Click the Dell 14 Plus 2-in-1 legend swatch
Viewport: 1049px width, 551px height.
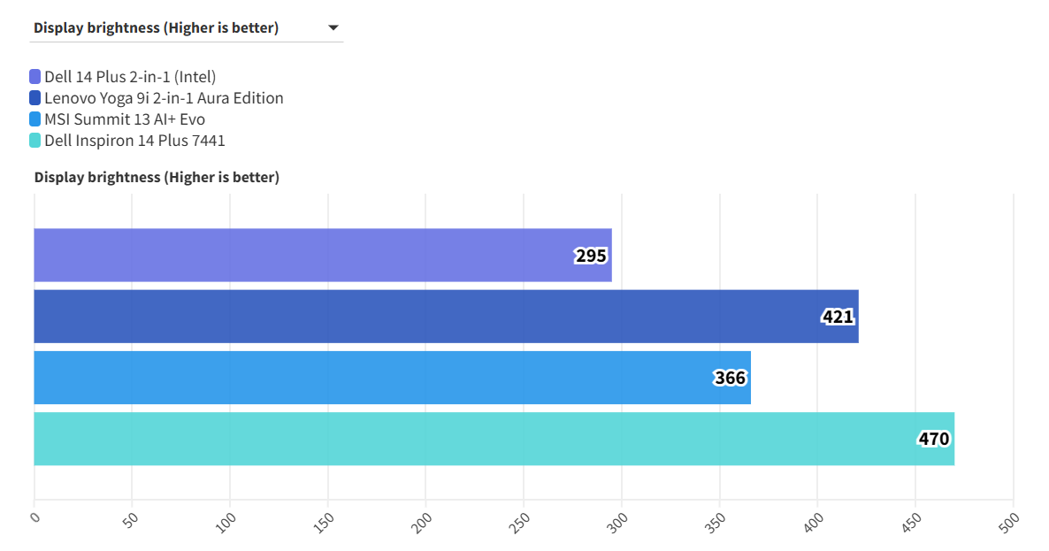click(35, 77)
